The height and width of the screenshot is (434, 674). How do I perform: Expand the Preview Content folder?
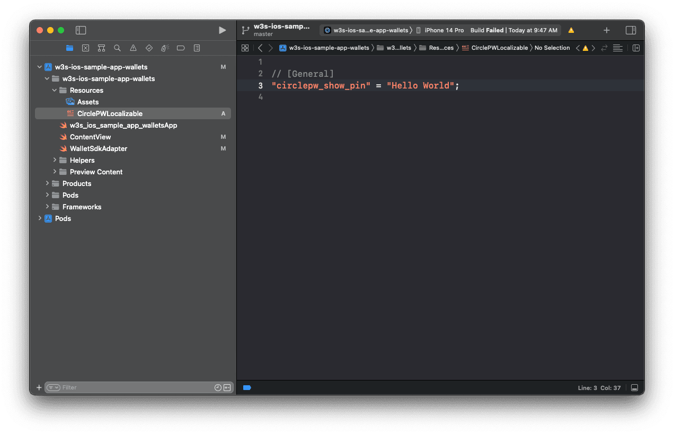(55, 172)
